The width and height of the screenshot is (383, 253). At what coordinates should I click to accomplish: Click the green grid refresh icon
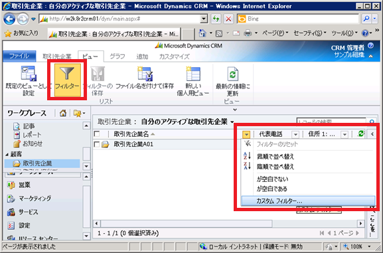click(360, 133)
